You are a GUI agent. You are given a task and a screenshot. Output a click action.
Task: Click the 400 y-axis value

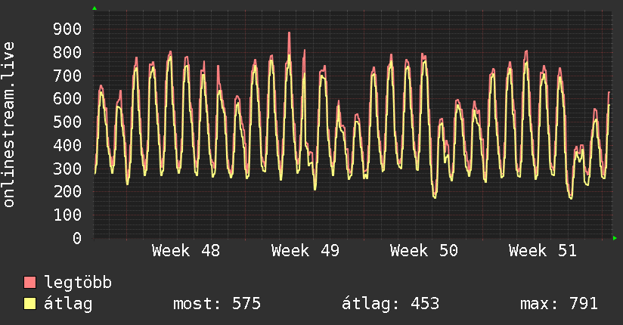(x=67, y=145)
